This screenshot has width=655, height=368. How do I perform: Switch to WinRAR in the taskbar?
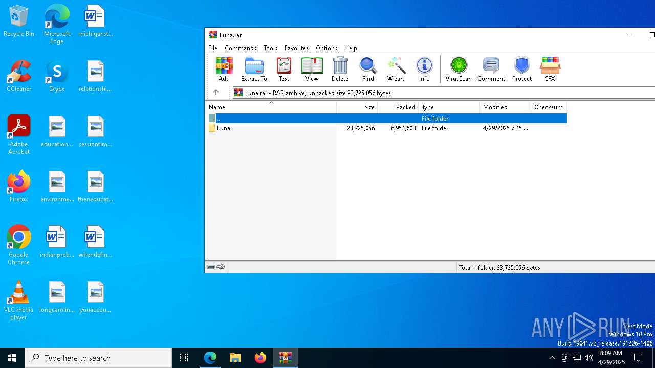[285, 358]
